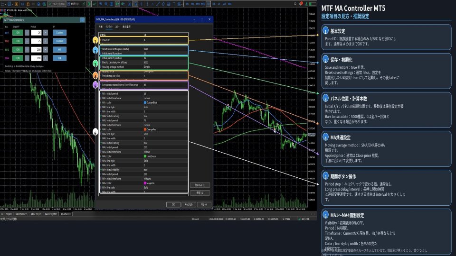The width and height of the screenshot is (456, 256).
Task: Click zoom in magnifier toolbar icon
Action: point(101,4)
